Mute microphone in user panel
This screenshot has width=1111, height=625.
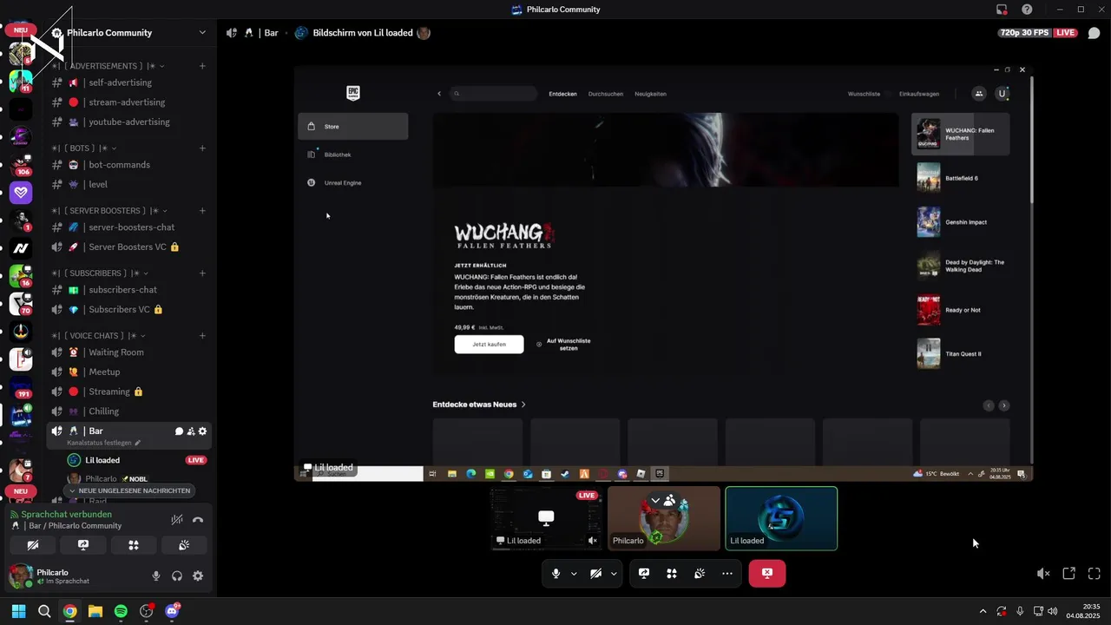(x=156, y=576)
